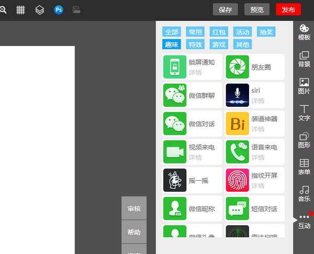Viewport: 314px width, 254px height.
Task: Click the 帮助 help button
Action: [x=134, y=232]
